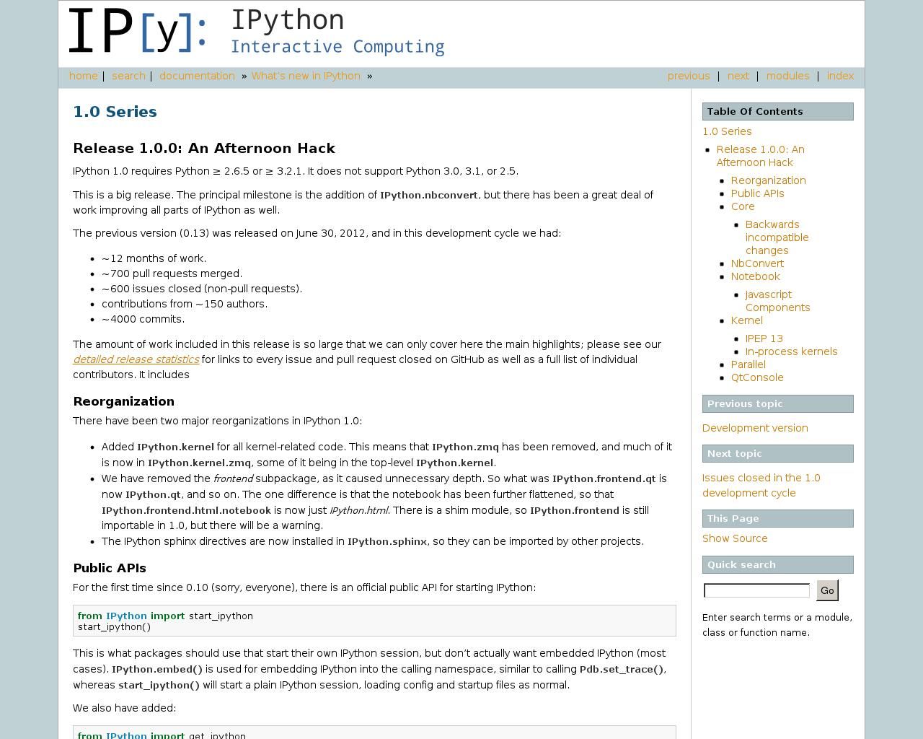923x739 pixels.
Task: Open the general index link
Action: coord(840,76)
